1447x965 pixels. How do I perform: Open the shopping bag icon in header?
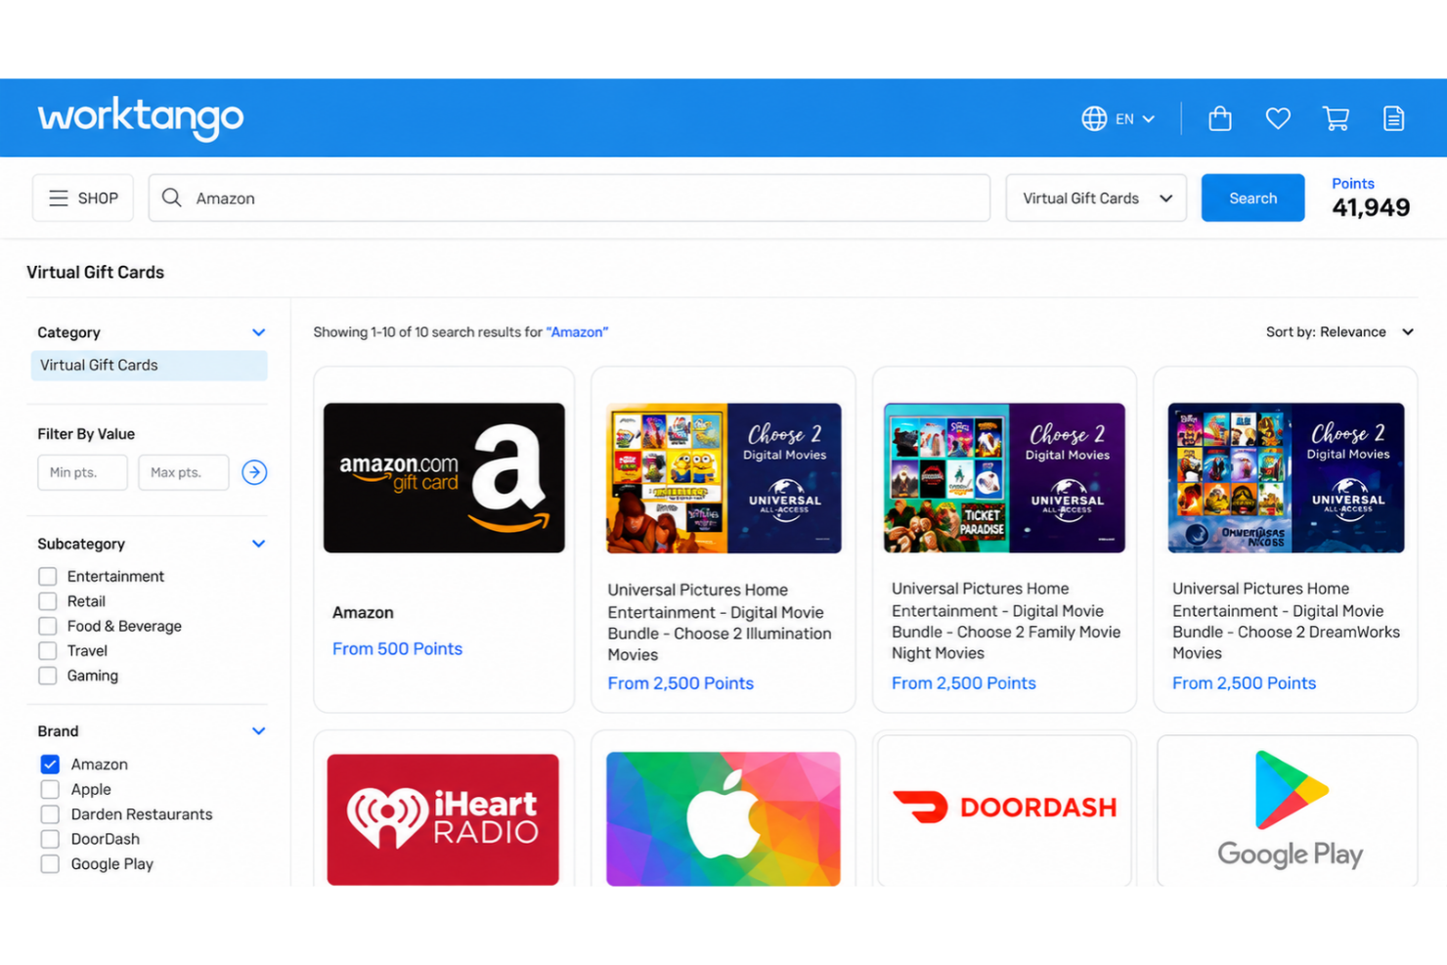click(x=1219, y=118)
